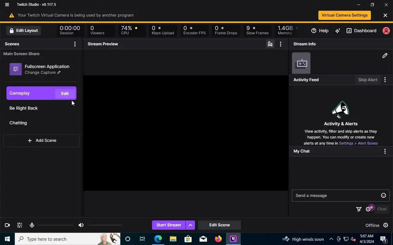Image resolution: width=393 pixels, height=245 pixels.
Task: Click the stream category game thumbnail
Action: pos(301,63)
